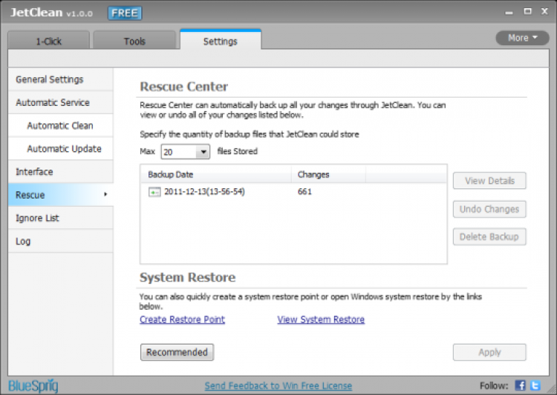Image resolution: width=557 pixels, height=395 pixels.
Task: Close the JetClean window
Action: point(544,11)
